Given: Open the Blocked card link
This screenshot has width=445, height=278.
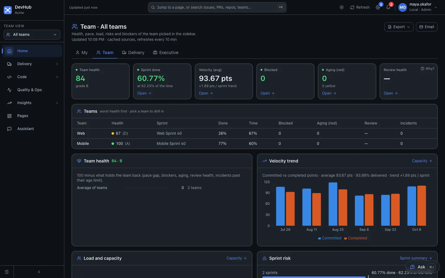Looking at the screenshot, I should [x=267, y=93].
